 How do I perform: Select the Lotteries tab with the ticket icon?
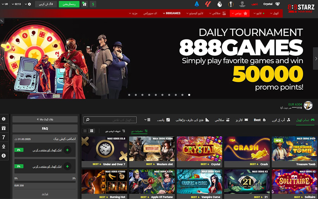[x=242, y=120]
